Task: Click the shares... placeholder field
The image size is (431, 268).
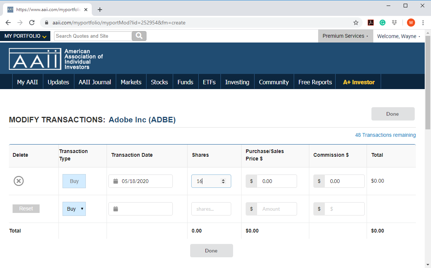Action: pyautogui.click(x=211, y=209)
